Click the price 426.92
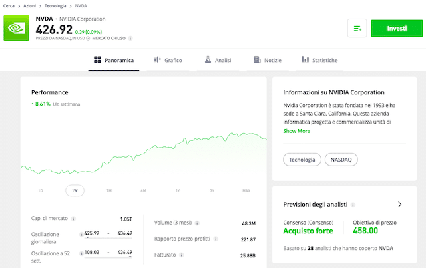Screen dimensions: 426x268 [x=54, y=29]
